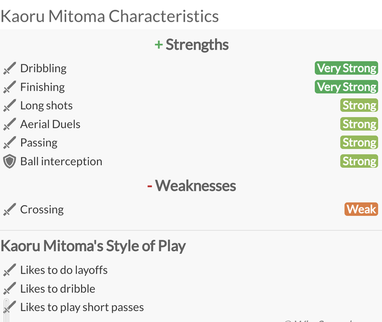This screenshot has width=382, height=322.
Task: Click the Very Strong badge for Finishing
Action: click(x=346, y=87)
